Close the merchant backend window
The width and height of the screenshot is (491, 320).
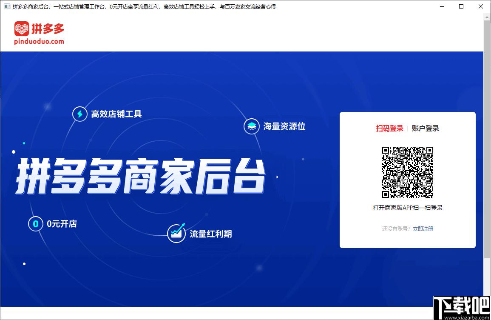pyautogui.click(x=481, y=6)
